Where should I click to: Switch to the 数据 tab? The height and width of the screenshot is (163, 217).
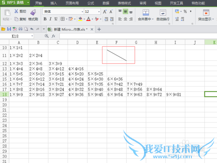point(106,3)
